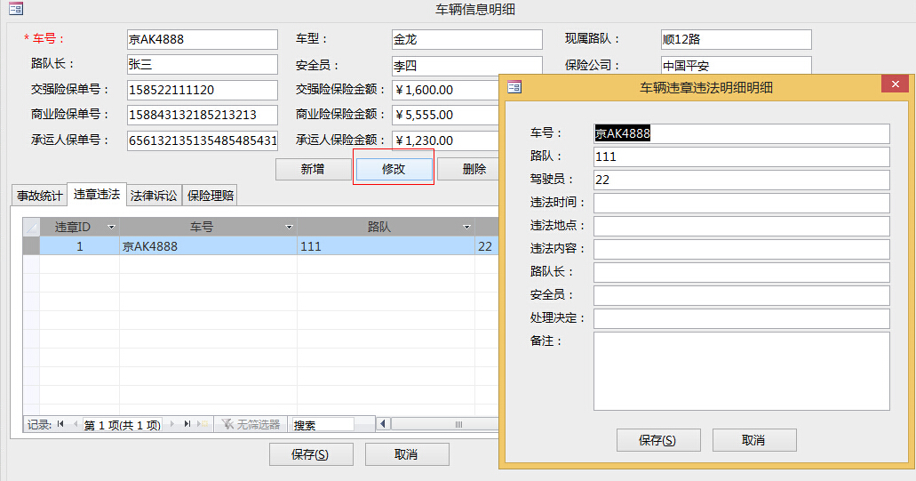Click the 车型 field showing 金龙

[x=466, y=39]
